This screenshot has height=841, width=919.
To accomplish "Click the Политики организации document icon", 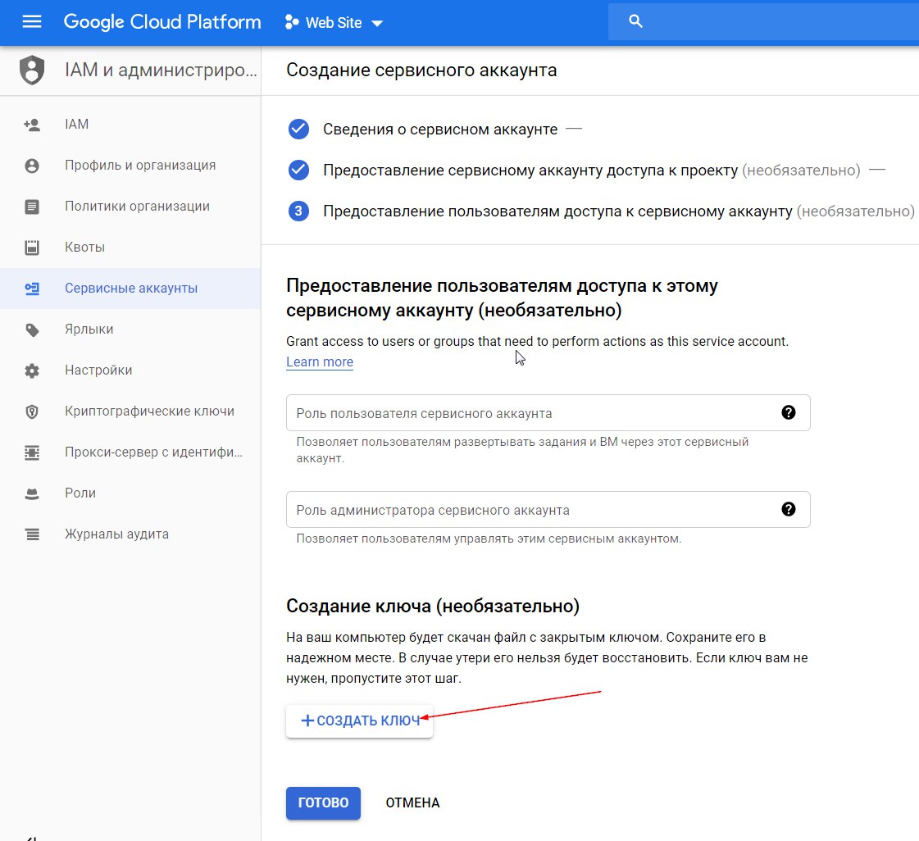I will click(x=32, y=207).
